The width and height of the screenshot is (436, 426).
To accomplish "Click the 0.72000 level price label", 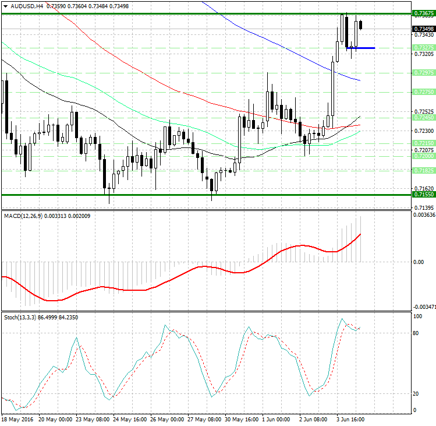I will (424, 156).
